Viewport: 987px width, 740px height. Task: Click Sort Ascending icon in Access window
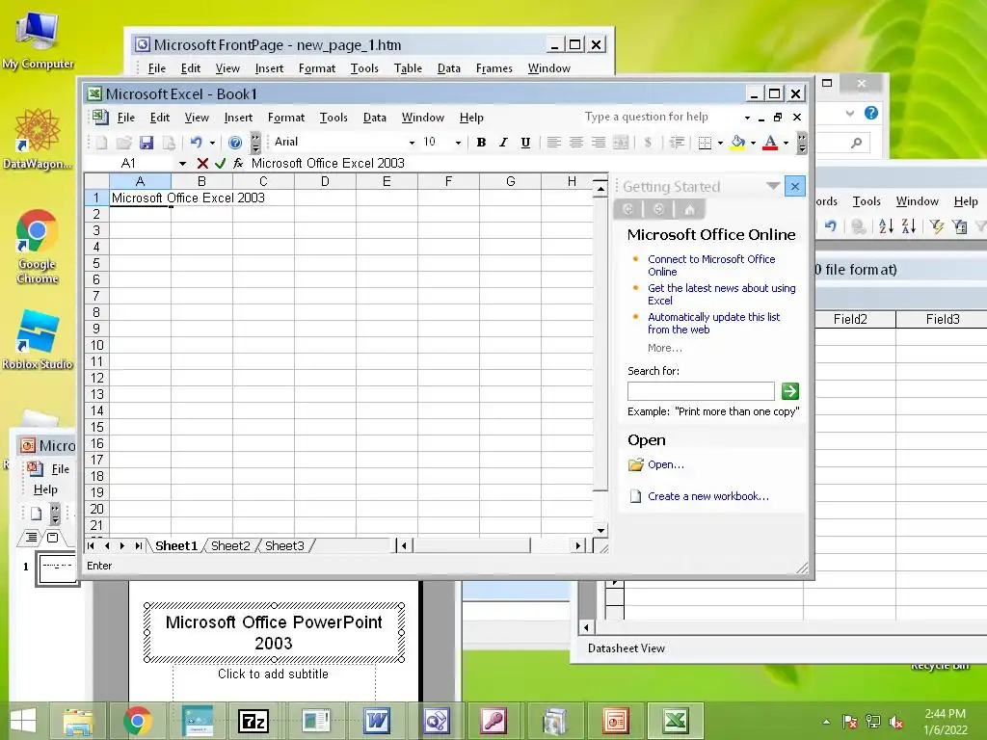pyautogui.click(x=886, y=225)
